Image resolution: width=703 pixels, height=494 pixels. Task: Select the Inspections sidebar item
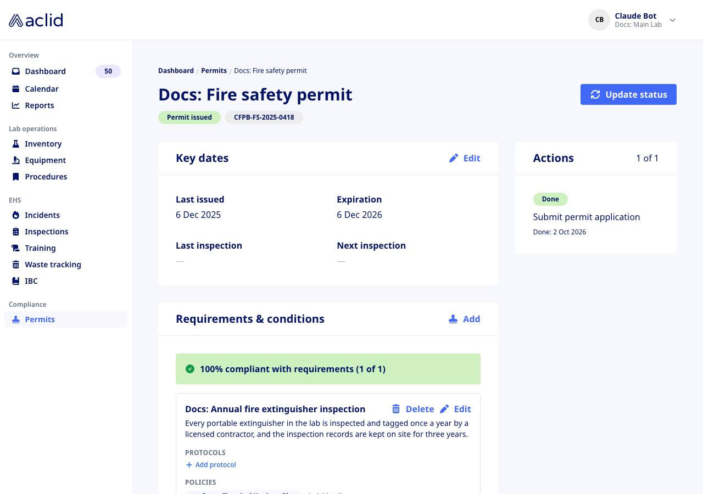(x=66, y=232)
